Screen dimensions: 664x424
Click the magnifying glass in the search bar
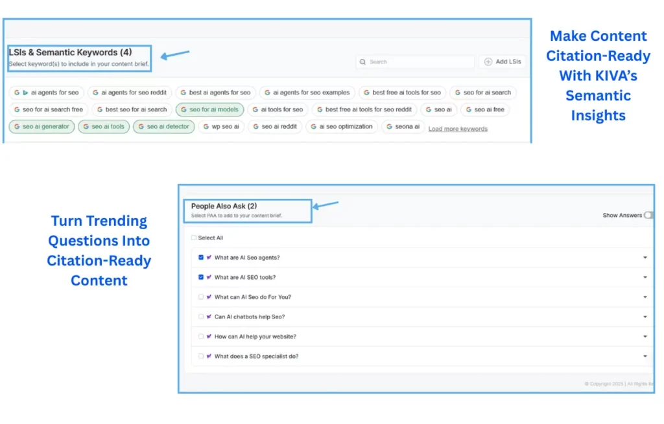pyautogui.click(x=363, y=61)
